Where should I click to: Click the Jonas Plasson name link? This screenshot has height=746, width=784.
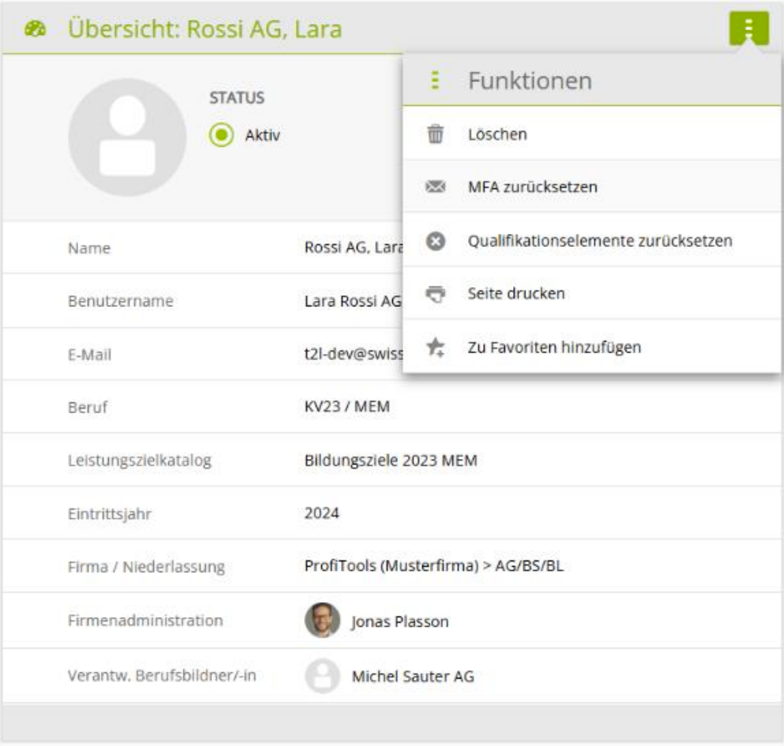pyautogui.click(x=400, y=622)
